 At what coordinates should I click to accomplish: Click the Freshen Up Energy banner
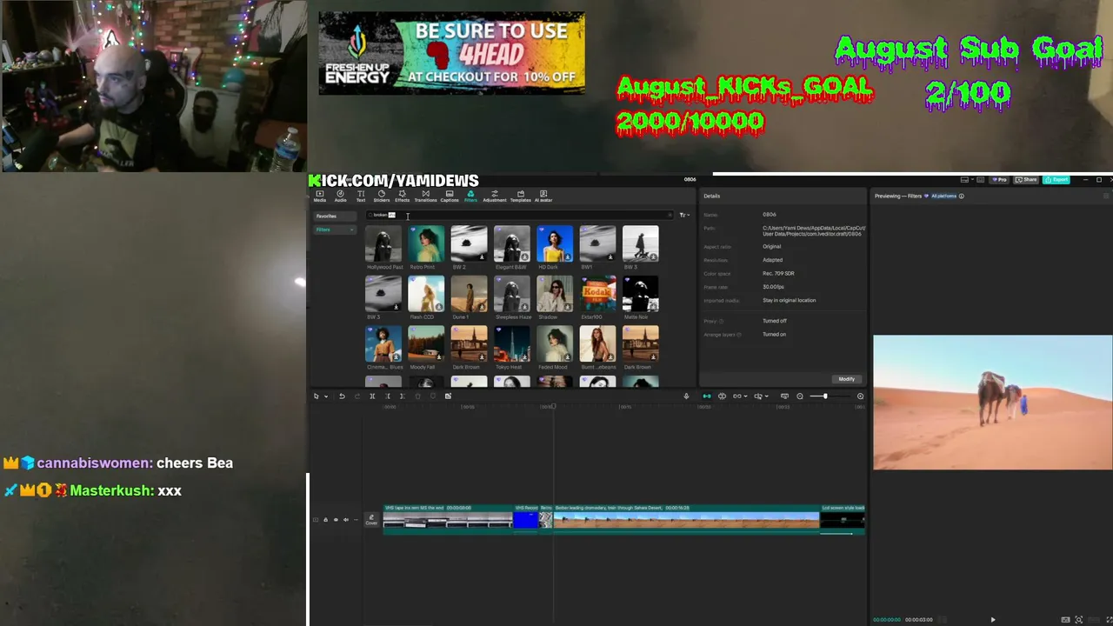pos(451,53)
